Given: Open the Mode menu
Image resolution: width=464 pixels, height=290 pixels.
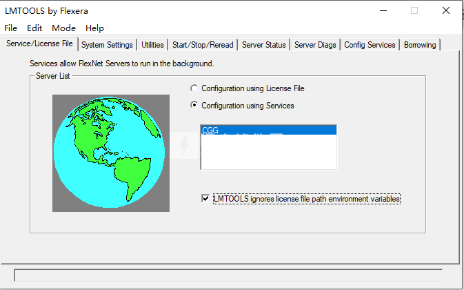Looking at the screenshot, I should [x=63, y=28].
